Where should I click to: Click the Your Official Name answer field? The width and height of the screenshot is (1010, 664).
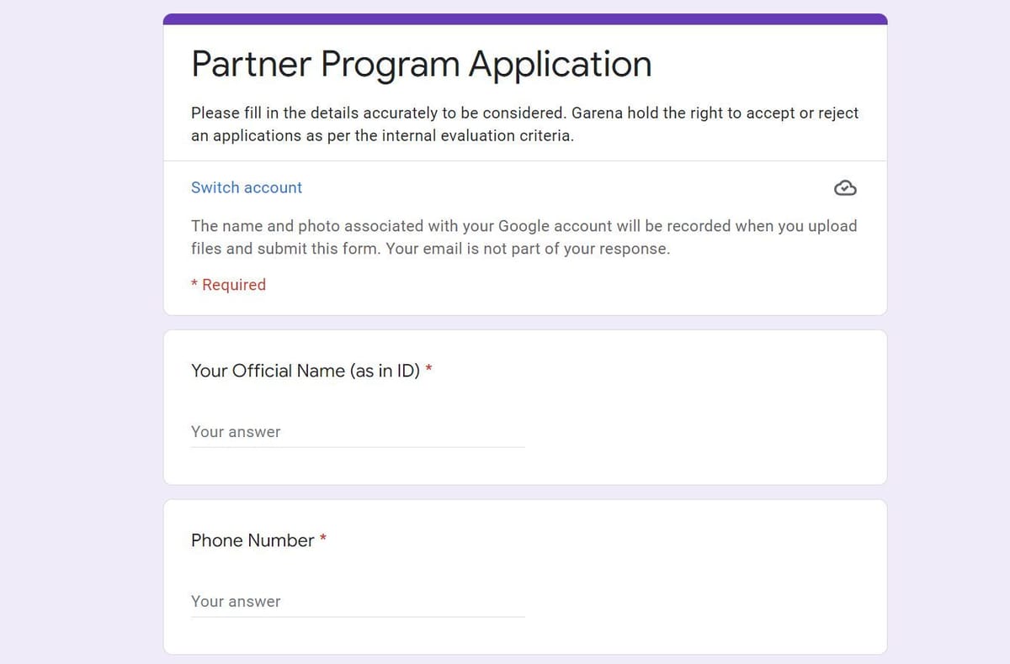tap(353, 431)
